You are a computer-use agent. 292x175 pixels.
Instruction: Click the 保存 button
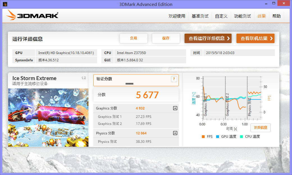click(166, 38)
